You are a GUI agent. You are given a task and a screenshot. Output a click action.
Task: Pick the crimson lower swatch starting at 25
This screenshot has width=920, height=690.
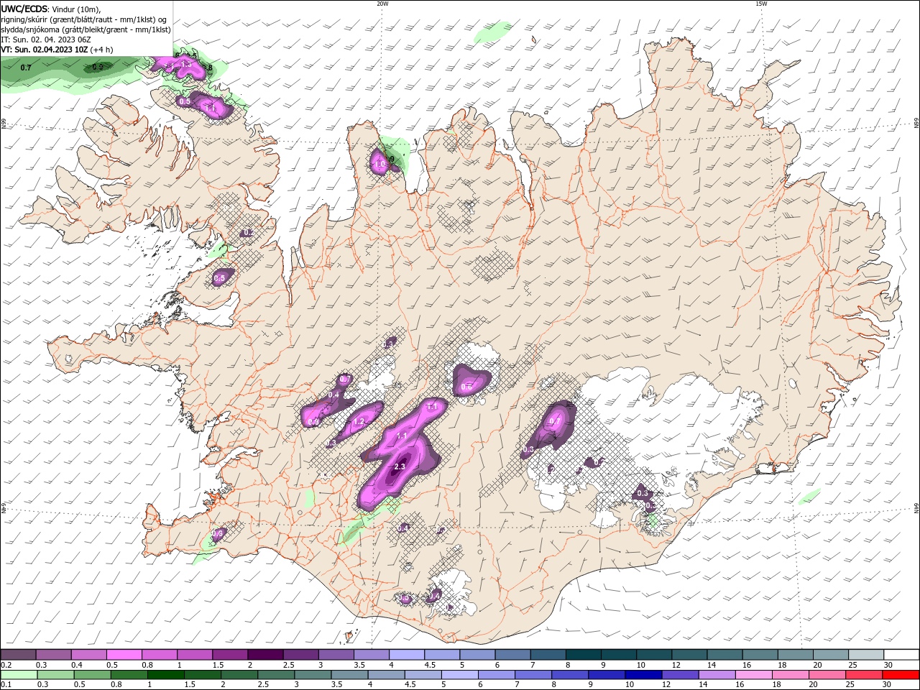(862, 675)
